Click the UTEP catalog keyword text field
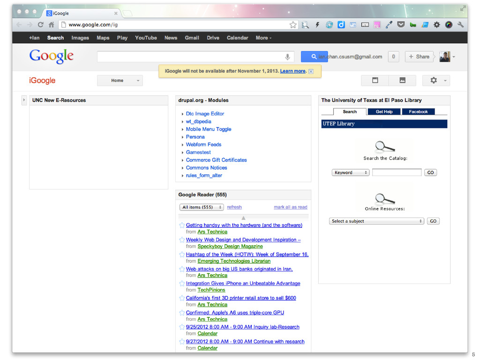 (397, 172)
